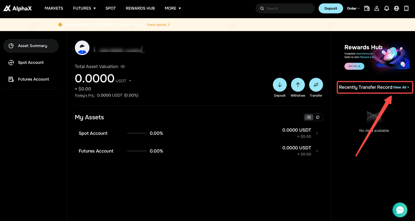Click the Asset Summary pie icon
415x221 pixels.
[x=11, y=46]
